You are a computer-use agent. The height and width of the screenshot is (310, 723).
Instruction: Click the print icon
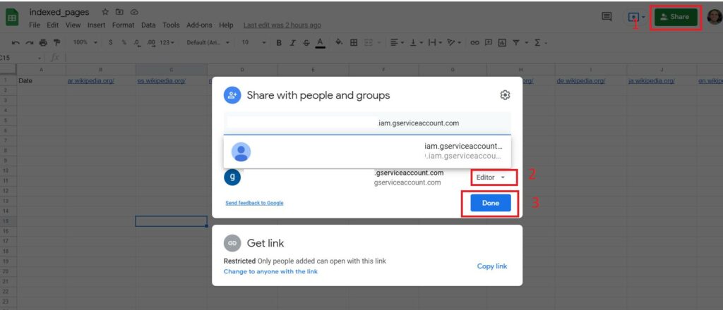(x=43, y=43)
